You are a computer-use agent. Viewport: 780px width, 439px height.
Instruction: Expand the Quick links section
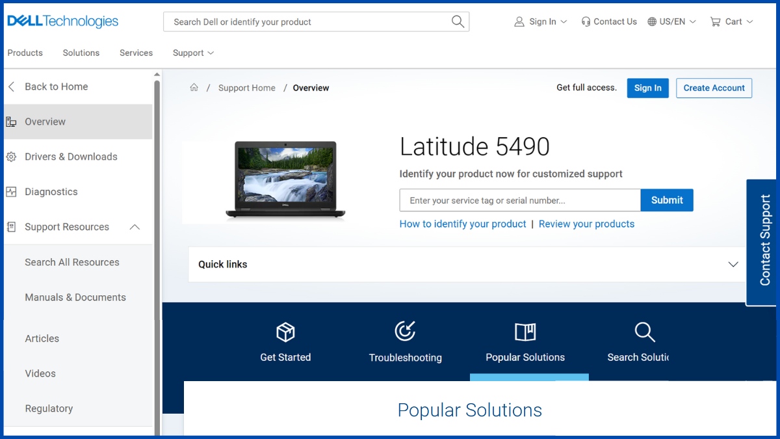(x=733, y=265)
